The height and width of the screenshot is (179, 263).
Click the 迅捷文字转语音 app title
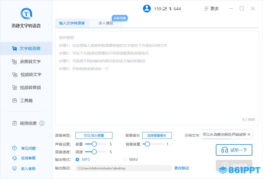[x=26, y=26]
